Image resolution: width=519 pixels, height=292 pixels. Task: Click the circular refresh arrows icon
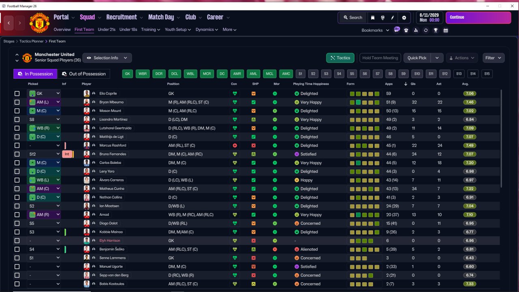coord(426,30)
